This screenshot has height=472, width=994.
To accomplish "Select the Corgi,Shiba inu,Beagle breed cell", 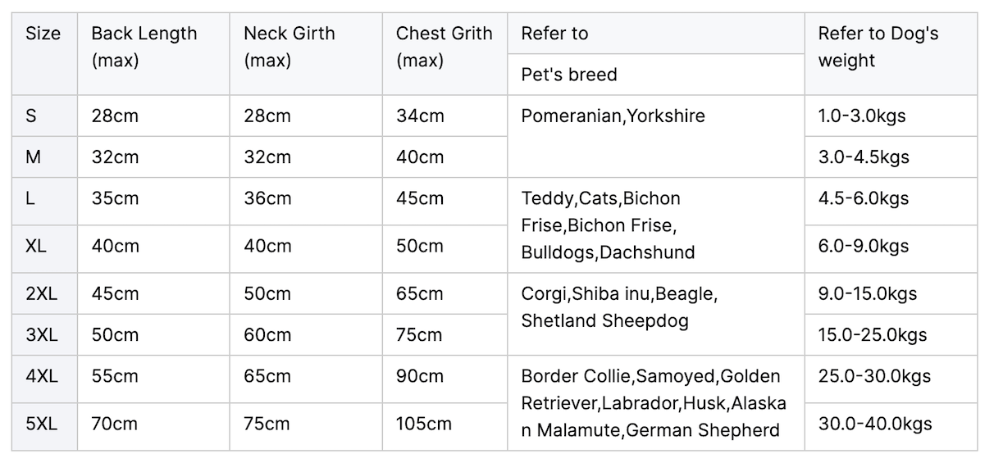I will tap(656, 314).
